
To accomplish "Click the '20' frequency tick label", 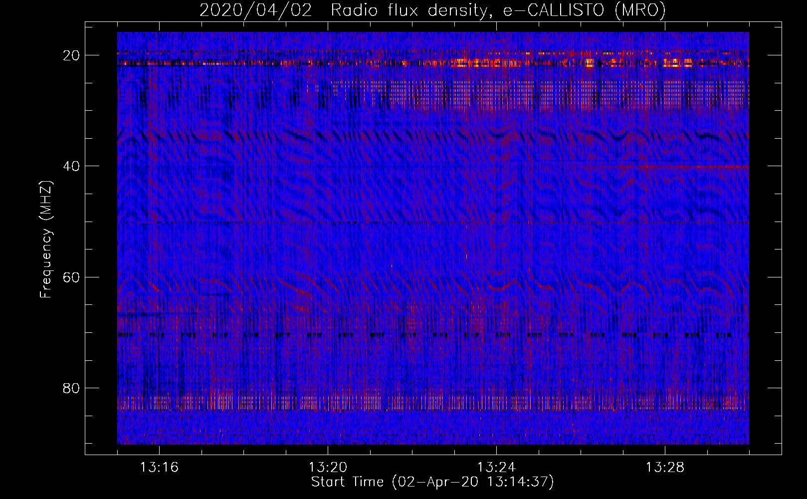I will tap(72, 55).
